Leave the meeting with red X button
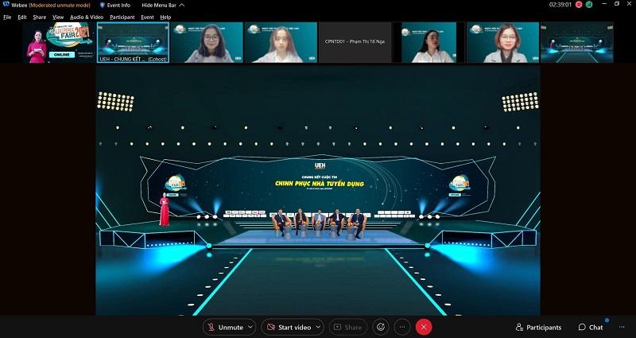The width and height of the screenshot is (636, 338). pyautogui.click(x=424, y=327)
